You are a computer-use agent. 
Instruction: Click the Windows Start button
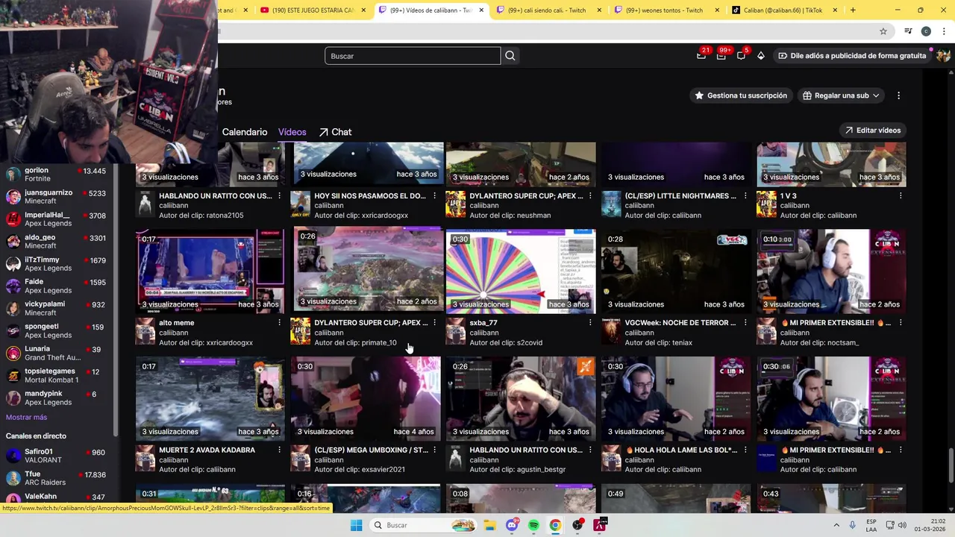(356, 525)
